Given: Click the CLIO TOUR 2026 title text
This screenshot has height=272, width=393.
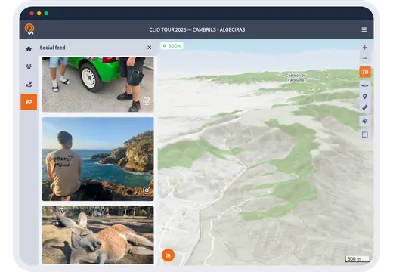Looking at the screenshot, I should pos(197,29).
